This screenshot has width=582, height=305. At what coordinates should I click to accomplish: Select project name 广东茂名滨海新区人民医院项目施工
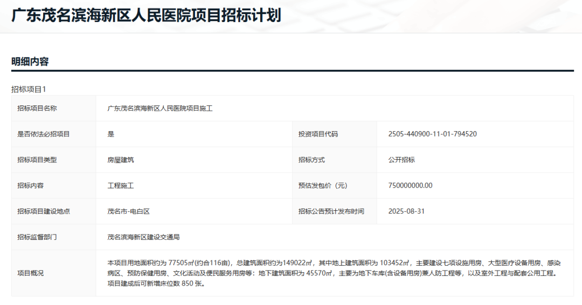point(160,108)
